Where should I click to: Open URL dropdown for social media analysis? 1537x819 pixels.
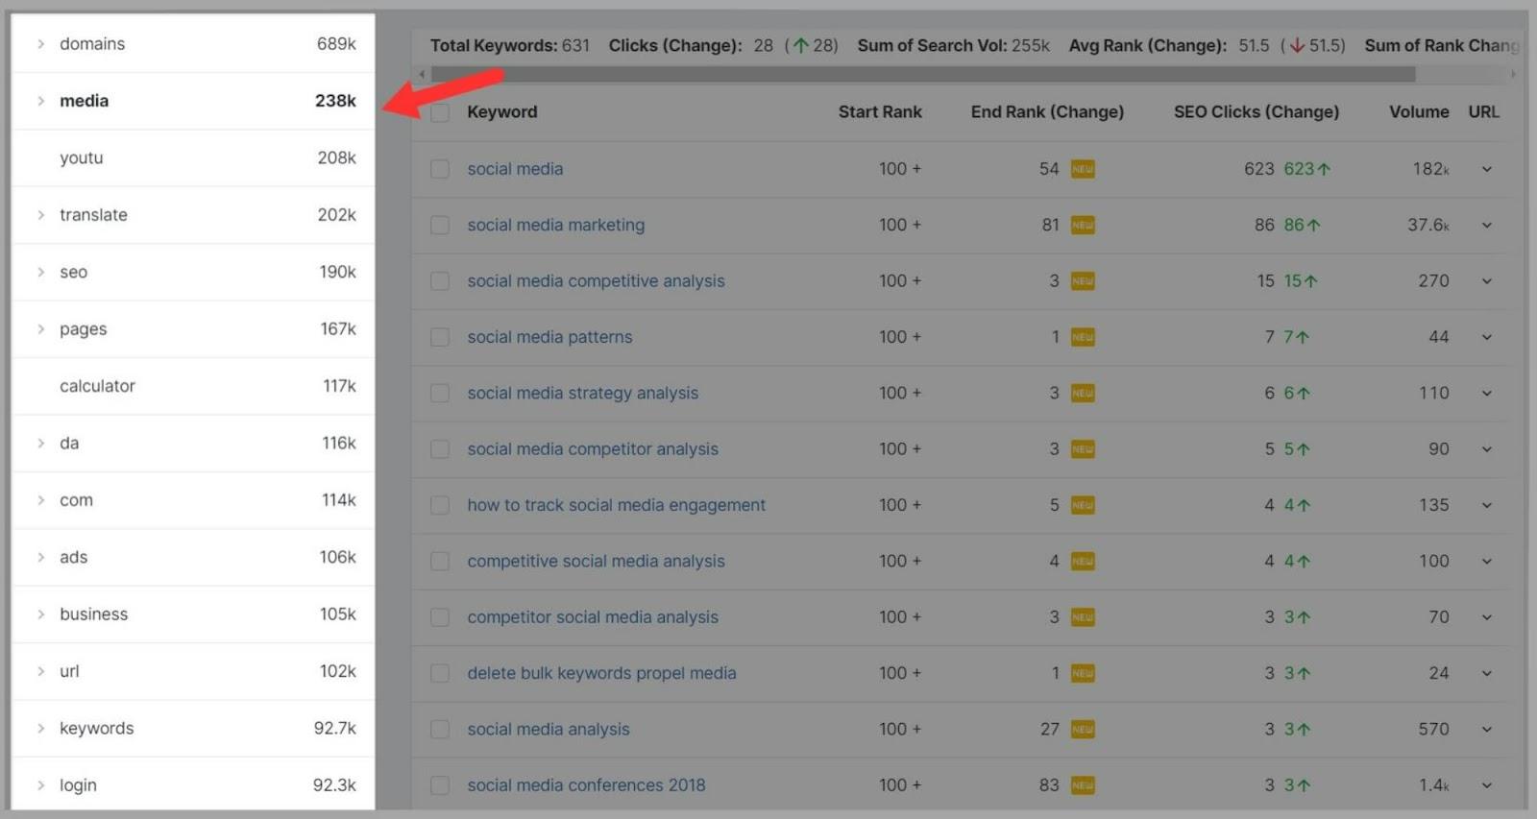click(1486, 730)
